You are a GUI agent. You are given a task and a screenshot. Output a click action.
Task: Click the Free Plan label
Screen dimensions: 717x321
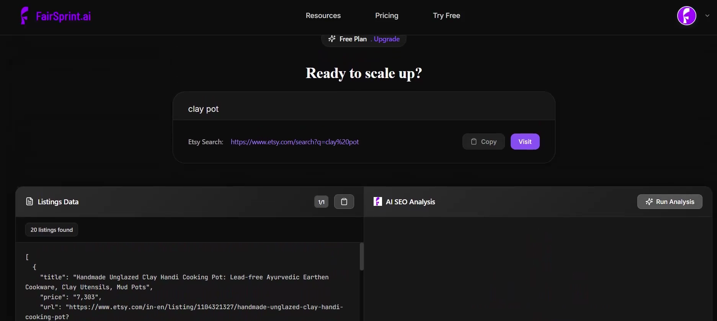click(x=353, y=39)
